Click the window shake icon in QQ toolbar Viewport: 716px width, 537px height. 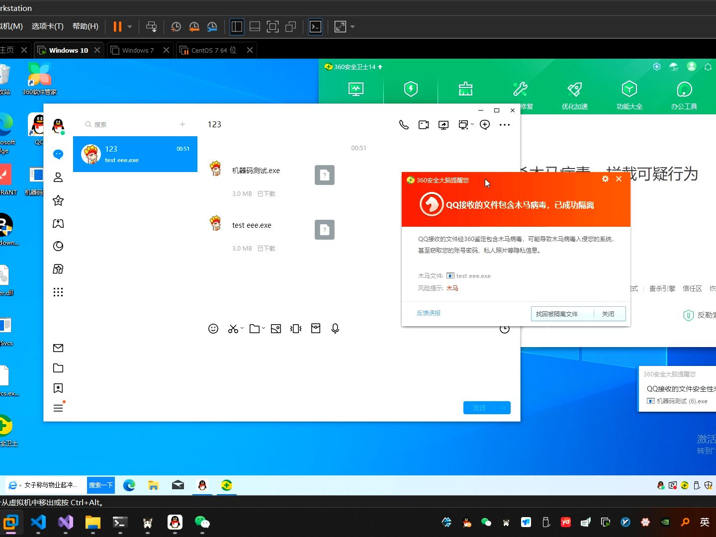[x=296, y=329]
